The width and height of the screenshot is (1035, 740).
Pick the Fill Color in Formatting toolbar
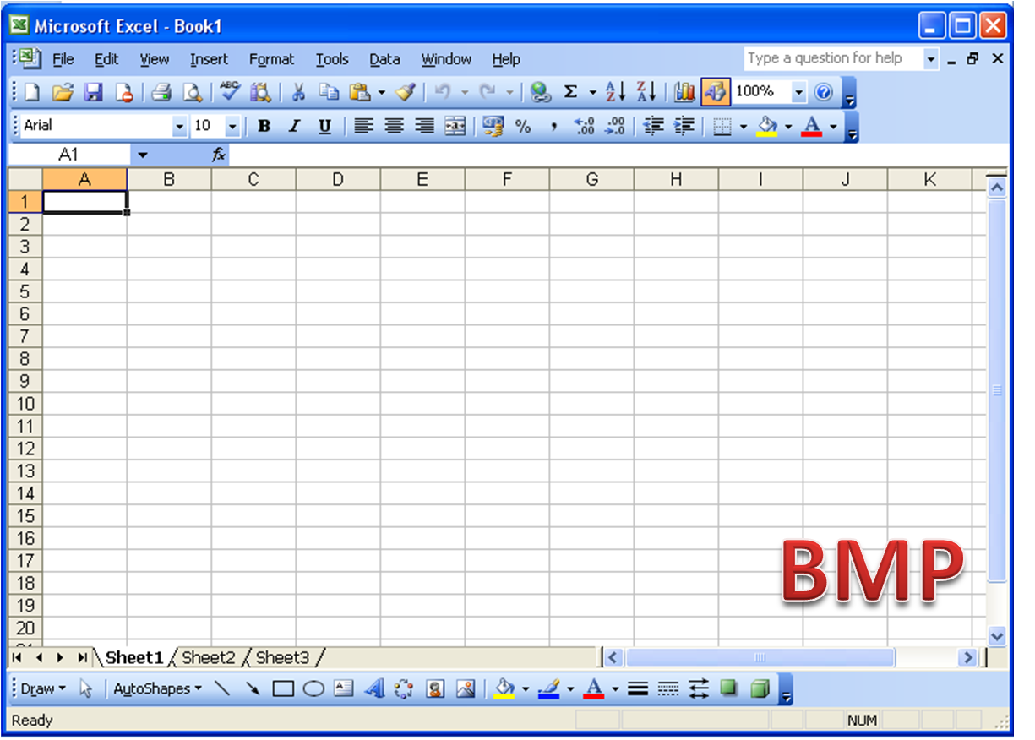coord(767,127)
